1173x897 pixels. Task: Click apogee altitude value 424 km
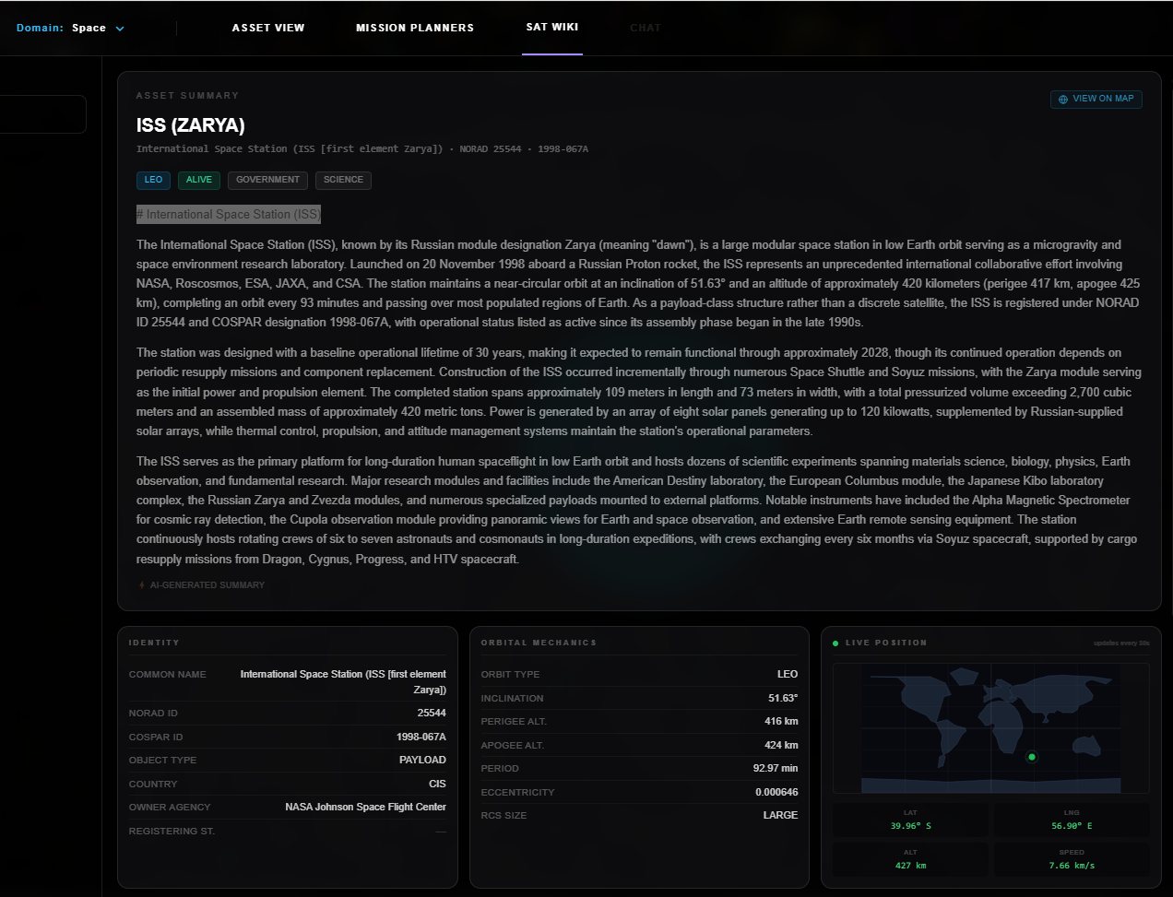(781, 745)
